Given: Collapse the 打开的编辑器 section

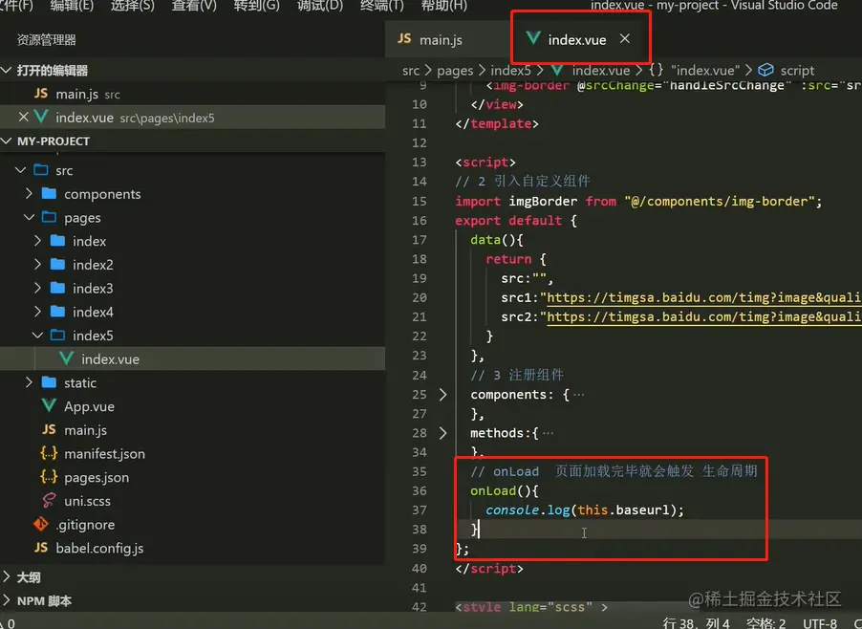Looking at the screenshot, I should (7, 70).
